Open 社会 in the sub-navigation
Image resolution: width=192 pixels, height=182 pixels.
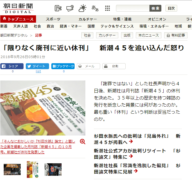(37, 26)
